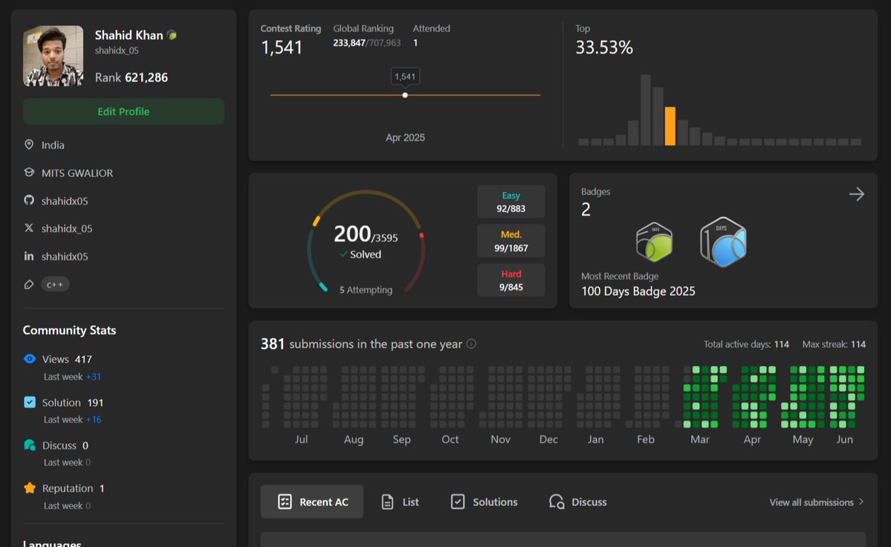Click the Contest Rating value 1,541

pos(282,48)
